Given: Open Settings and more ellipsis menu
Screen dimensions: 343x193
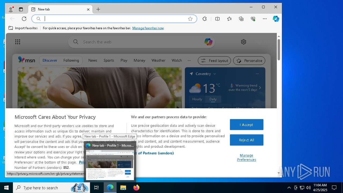Looking at the screenshot, I should tap(265, 19).
